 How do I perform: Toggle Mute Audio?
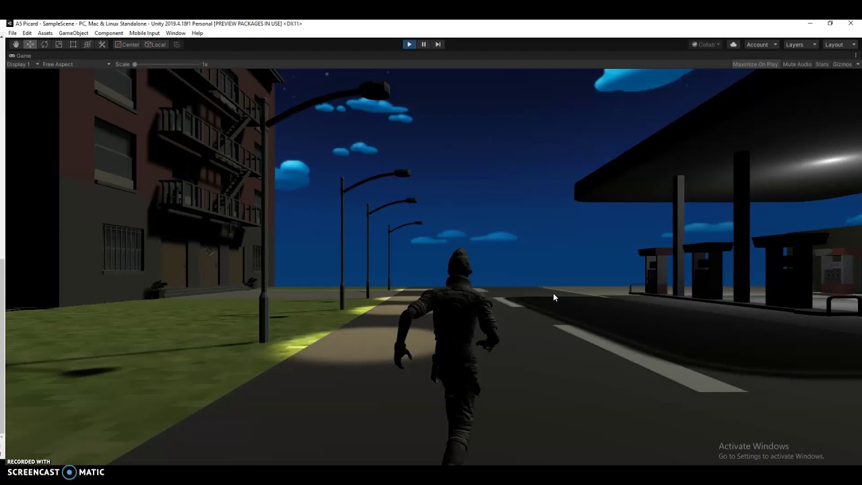click(x=797, y=64)
